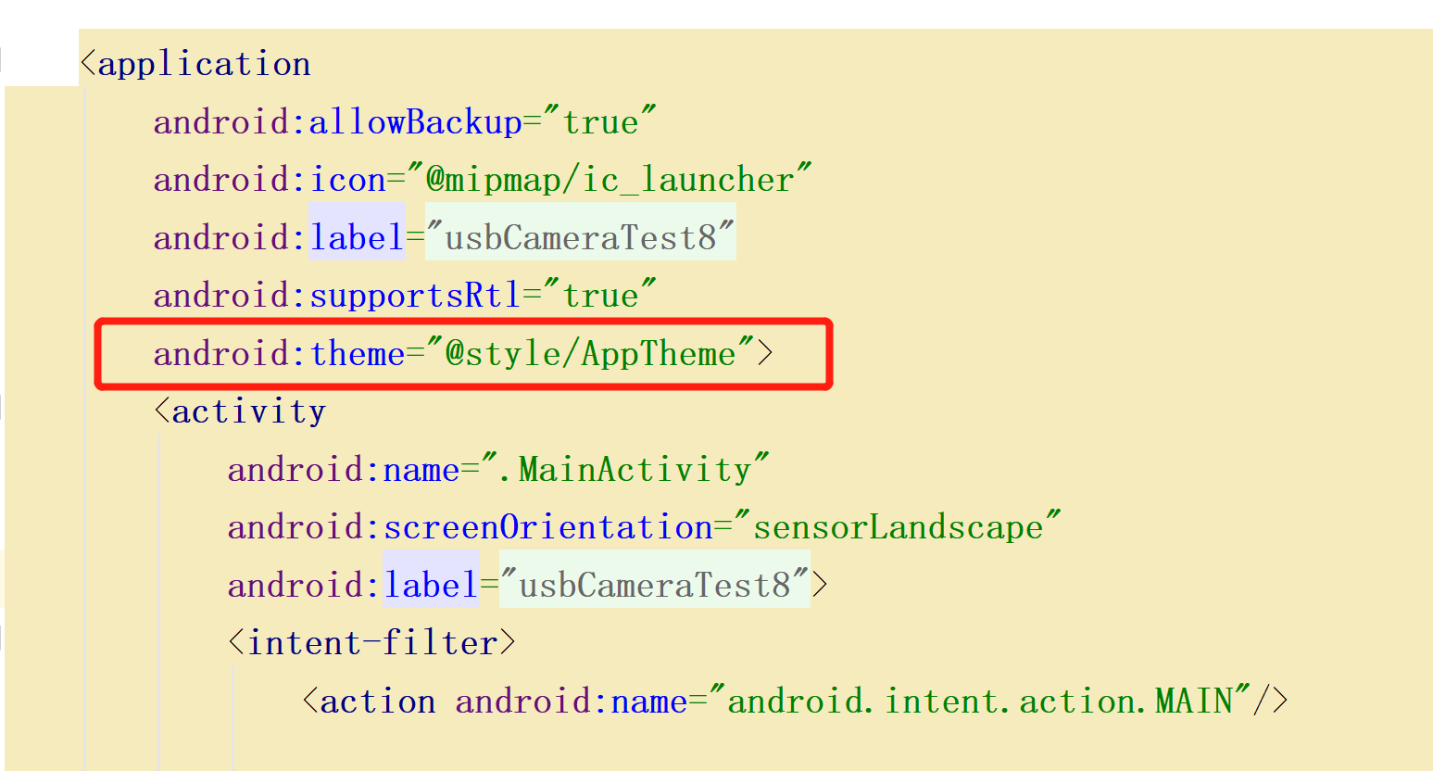Click the ".MainActivity" value
The height and width of the screenshot is (771, 1433).
[625, 470]
